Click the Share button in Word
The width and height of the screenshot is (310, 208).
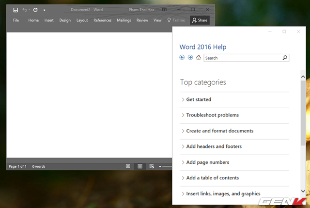pyautogui.click(x=200, y=20)
